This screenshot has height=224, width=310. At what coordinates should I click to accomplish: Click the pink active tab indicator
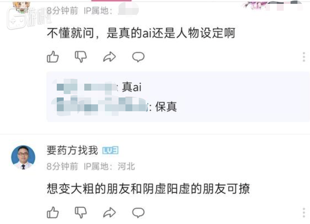point(111,0)
